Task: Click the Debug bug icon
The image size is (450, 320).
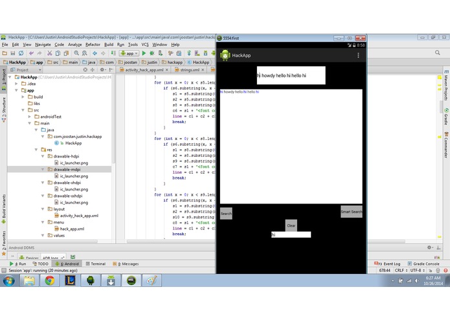Action: (152, 53)
